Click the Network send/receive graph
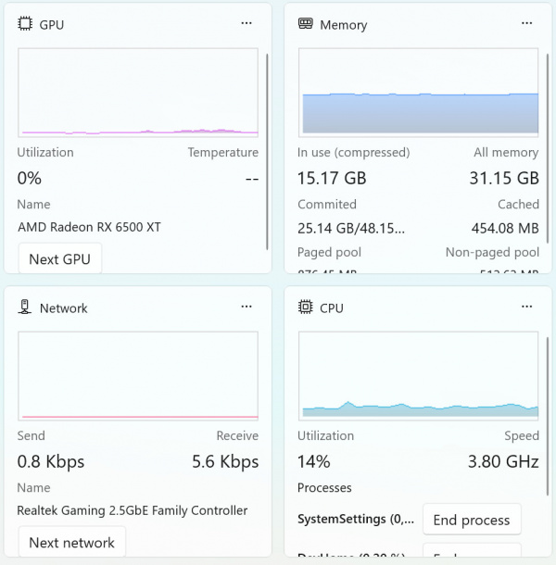 tap(138, 376)
